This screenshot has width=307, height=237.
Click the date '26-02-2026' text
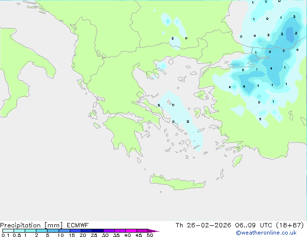[209, 225]
